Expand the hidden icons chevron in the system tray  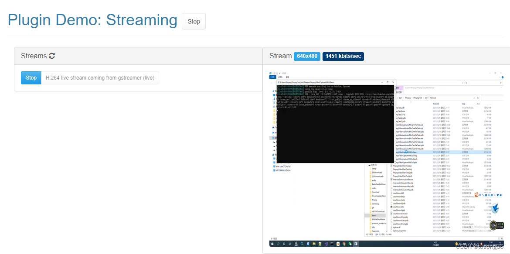coord(469,244)
